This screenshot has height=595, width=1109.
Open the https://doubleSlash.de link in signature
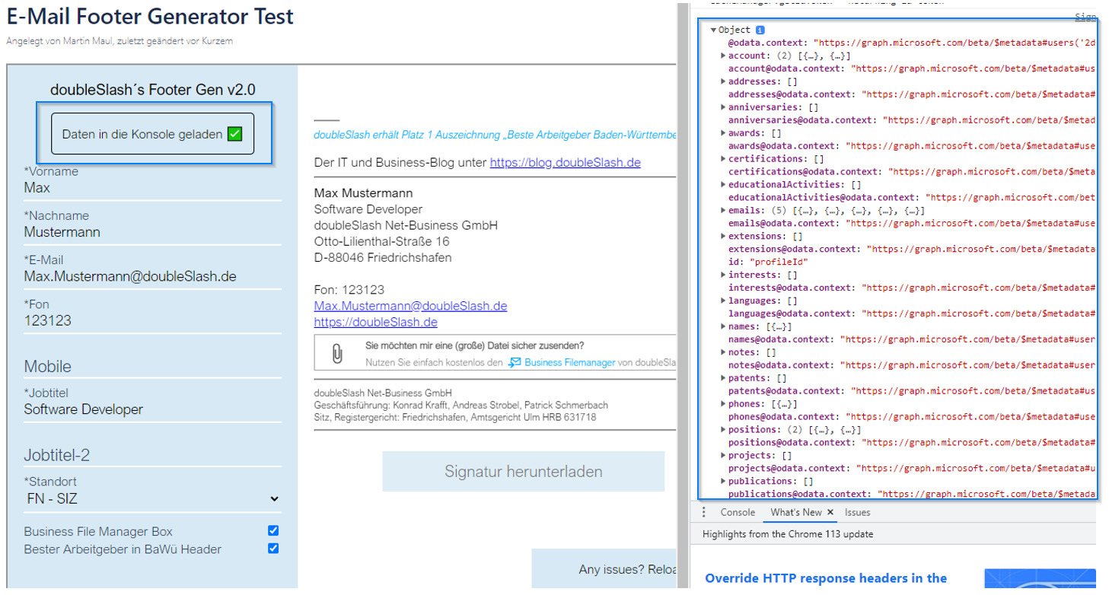click(x=376, y=322)
